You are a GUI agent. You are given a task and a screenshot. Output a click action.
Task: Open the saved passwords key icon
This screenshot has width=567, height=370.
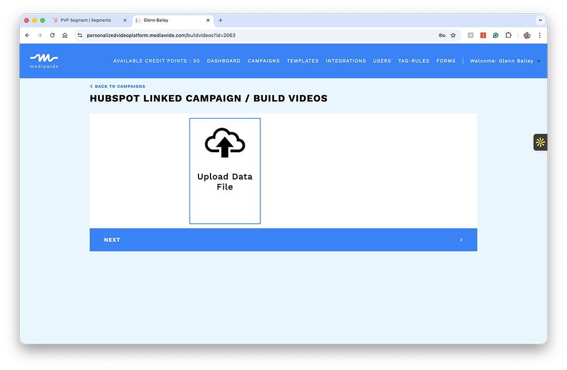(442, 35)
